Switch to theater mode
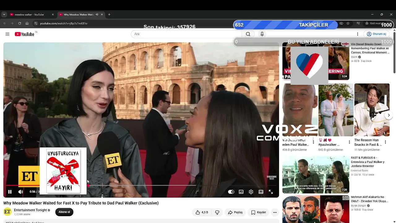 pos(261,192)
